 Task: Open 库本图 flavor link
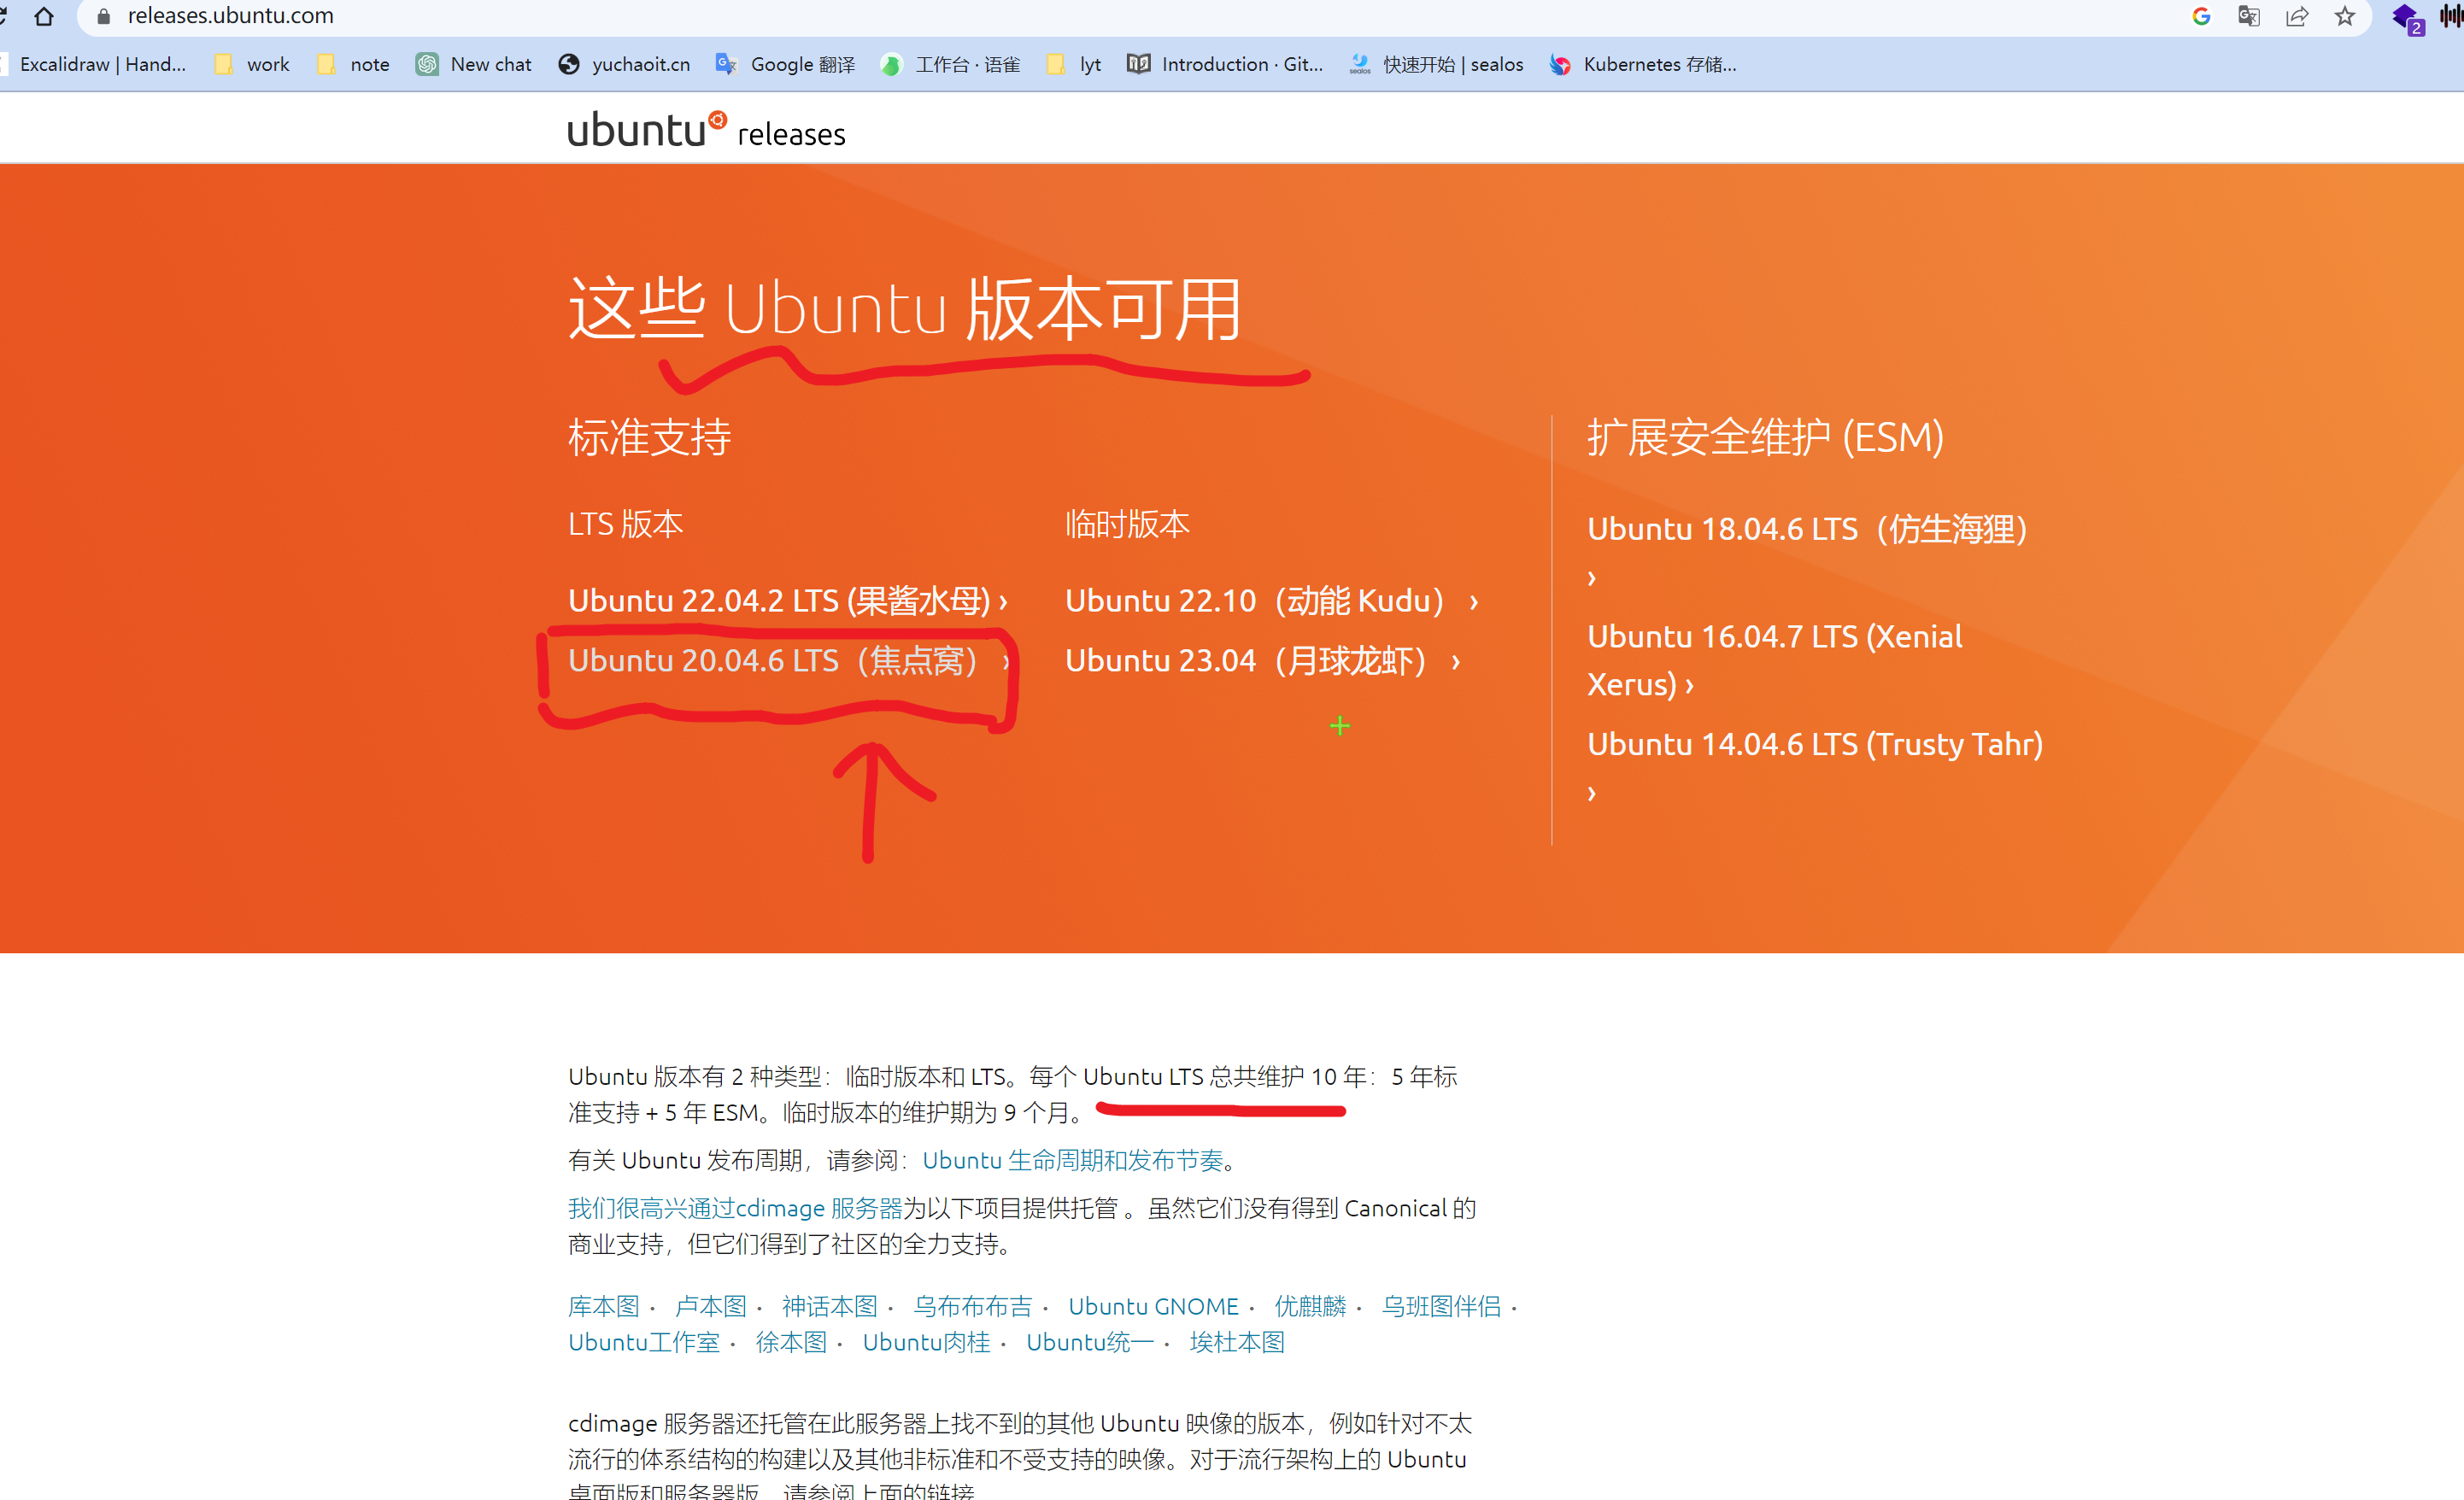603,1306
